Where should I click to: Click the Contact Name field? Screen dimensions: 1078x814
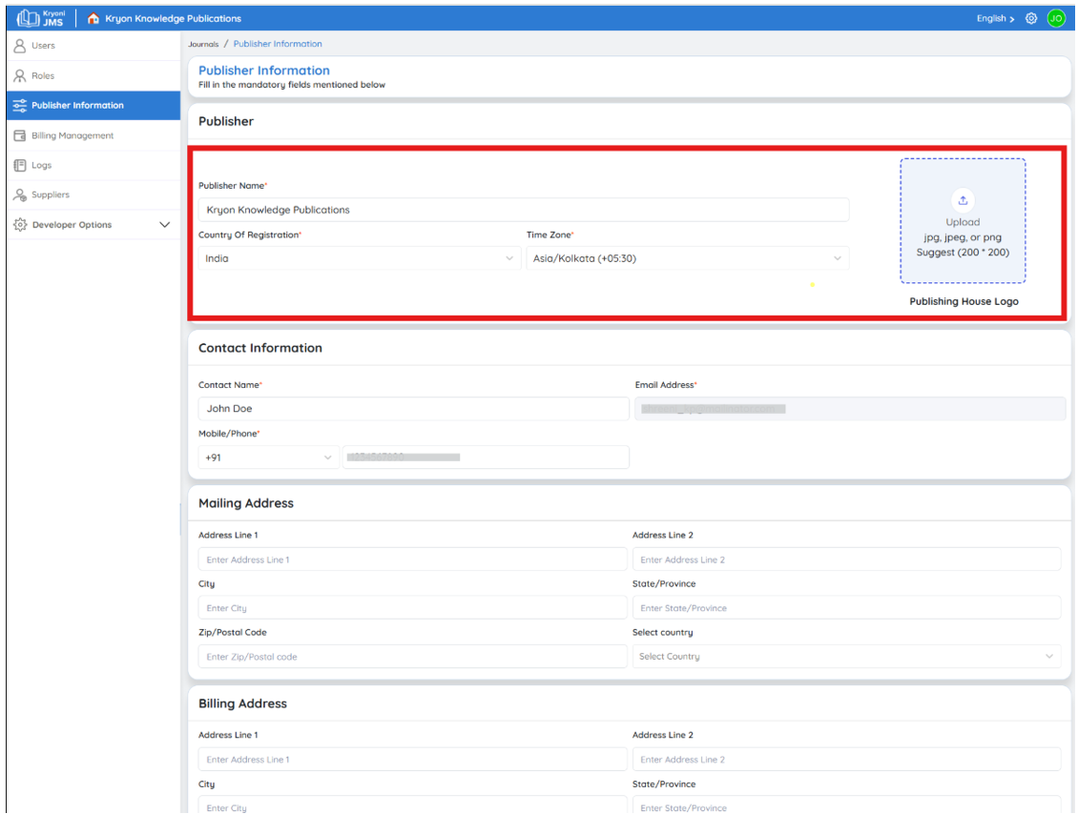(x=414, y=409)
